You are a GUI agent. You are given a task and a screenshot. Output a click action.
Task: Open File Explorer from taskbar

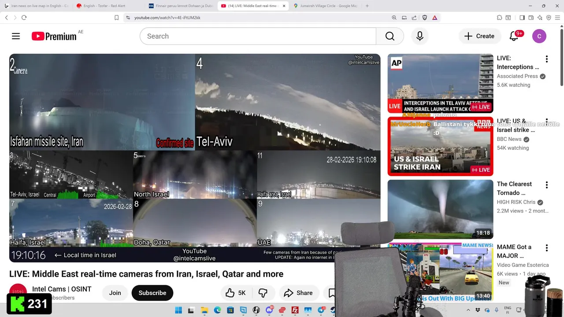tap(204, 310)
